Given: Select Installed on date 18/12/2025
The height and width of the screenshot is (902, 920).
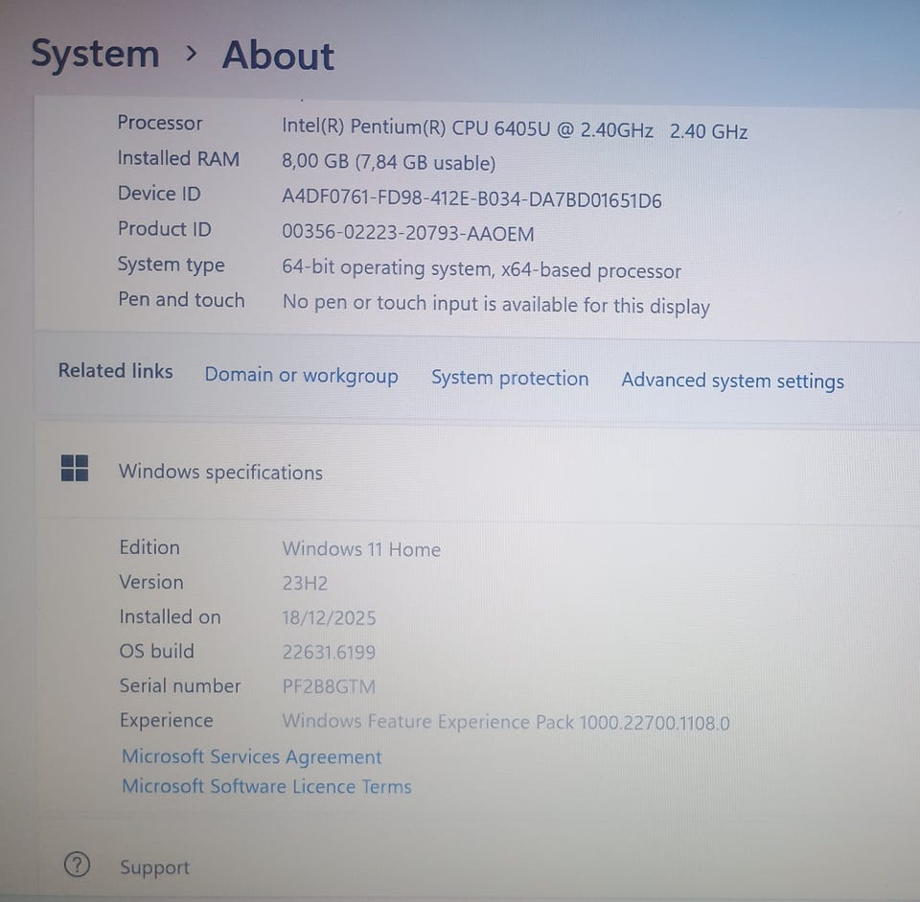Looking at the screenshot, I should tap(329, 618).
